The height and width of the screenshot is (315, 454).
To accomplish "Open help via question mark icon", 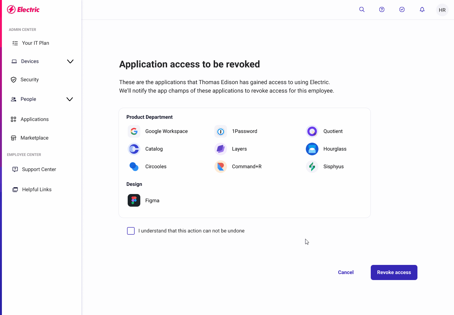I will pyautogui.click(x=382, y=9).
